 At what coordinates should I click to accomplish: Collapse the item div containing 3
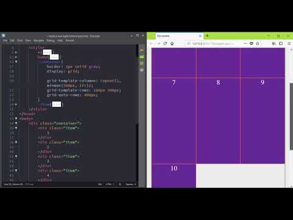click(16, 156)
